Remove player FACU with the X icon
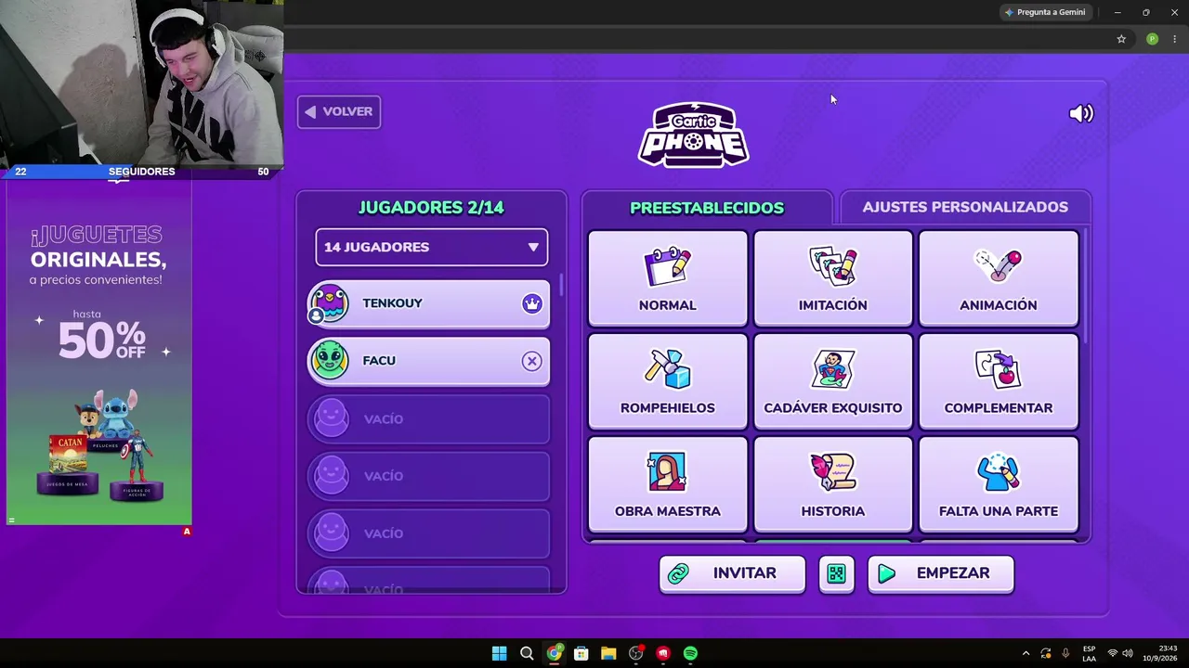 click(531, 361)
